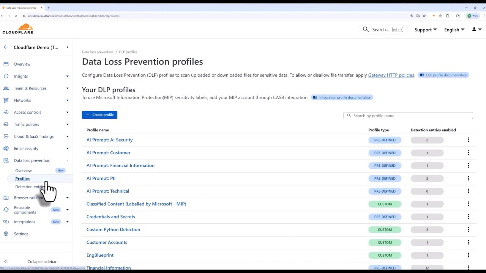This screenshot has height=273, width=486.
Task: Open Data loss prevention Overview submenu item
Action: pyautogui.click(x=24, y=171)
